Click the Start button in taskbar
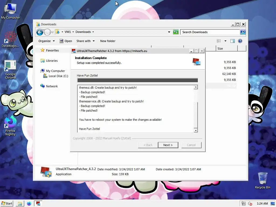The image size is (276, 207). tap(7, 203)
